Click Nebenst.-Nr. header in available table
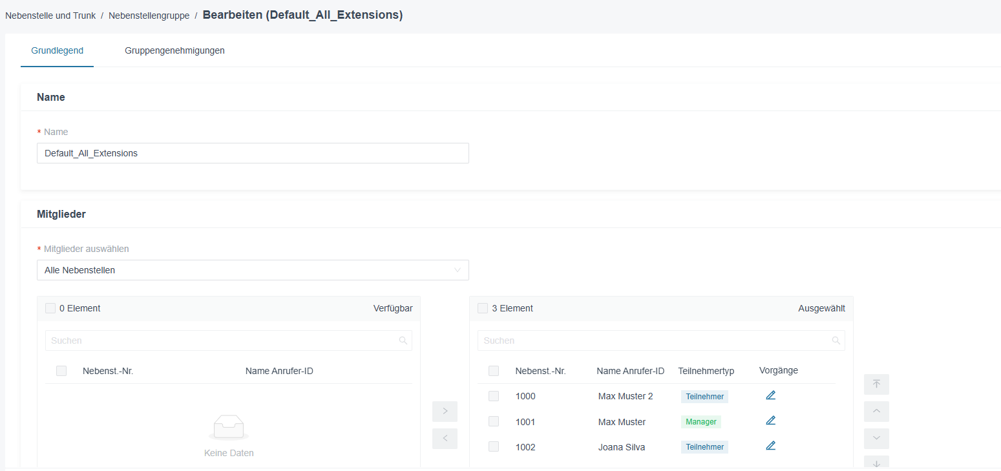1001x471 pixels. click(108, 371)
